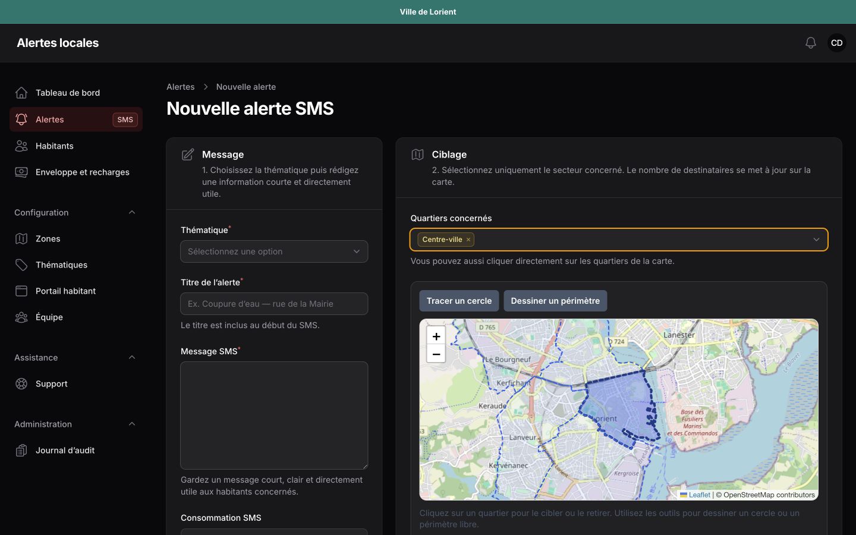Viewport: 856px width, 535px height.
Task: Go to Thématiques configuration
Action: 76,265
